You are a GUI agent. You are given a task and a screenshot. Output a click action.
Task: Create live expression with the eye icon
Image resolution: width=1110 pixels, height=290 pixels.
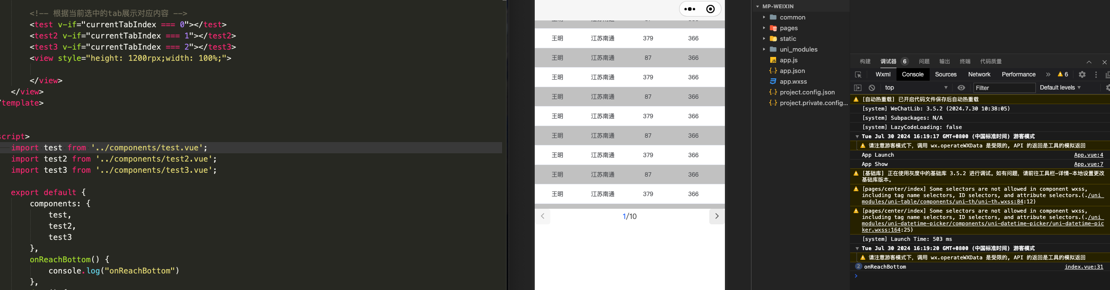pyautogui.click(x=961, y=88)
